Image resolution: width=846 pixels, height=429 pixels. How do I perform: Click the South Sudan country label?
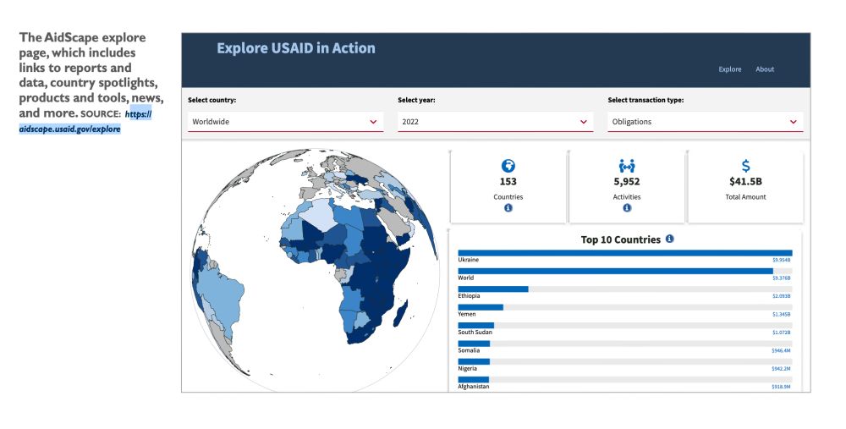pyautogui.click(x=475, y=333)
